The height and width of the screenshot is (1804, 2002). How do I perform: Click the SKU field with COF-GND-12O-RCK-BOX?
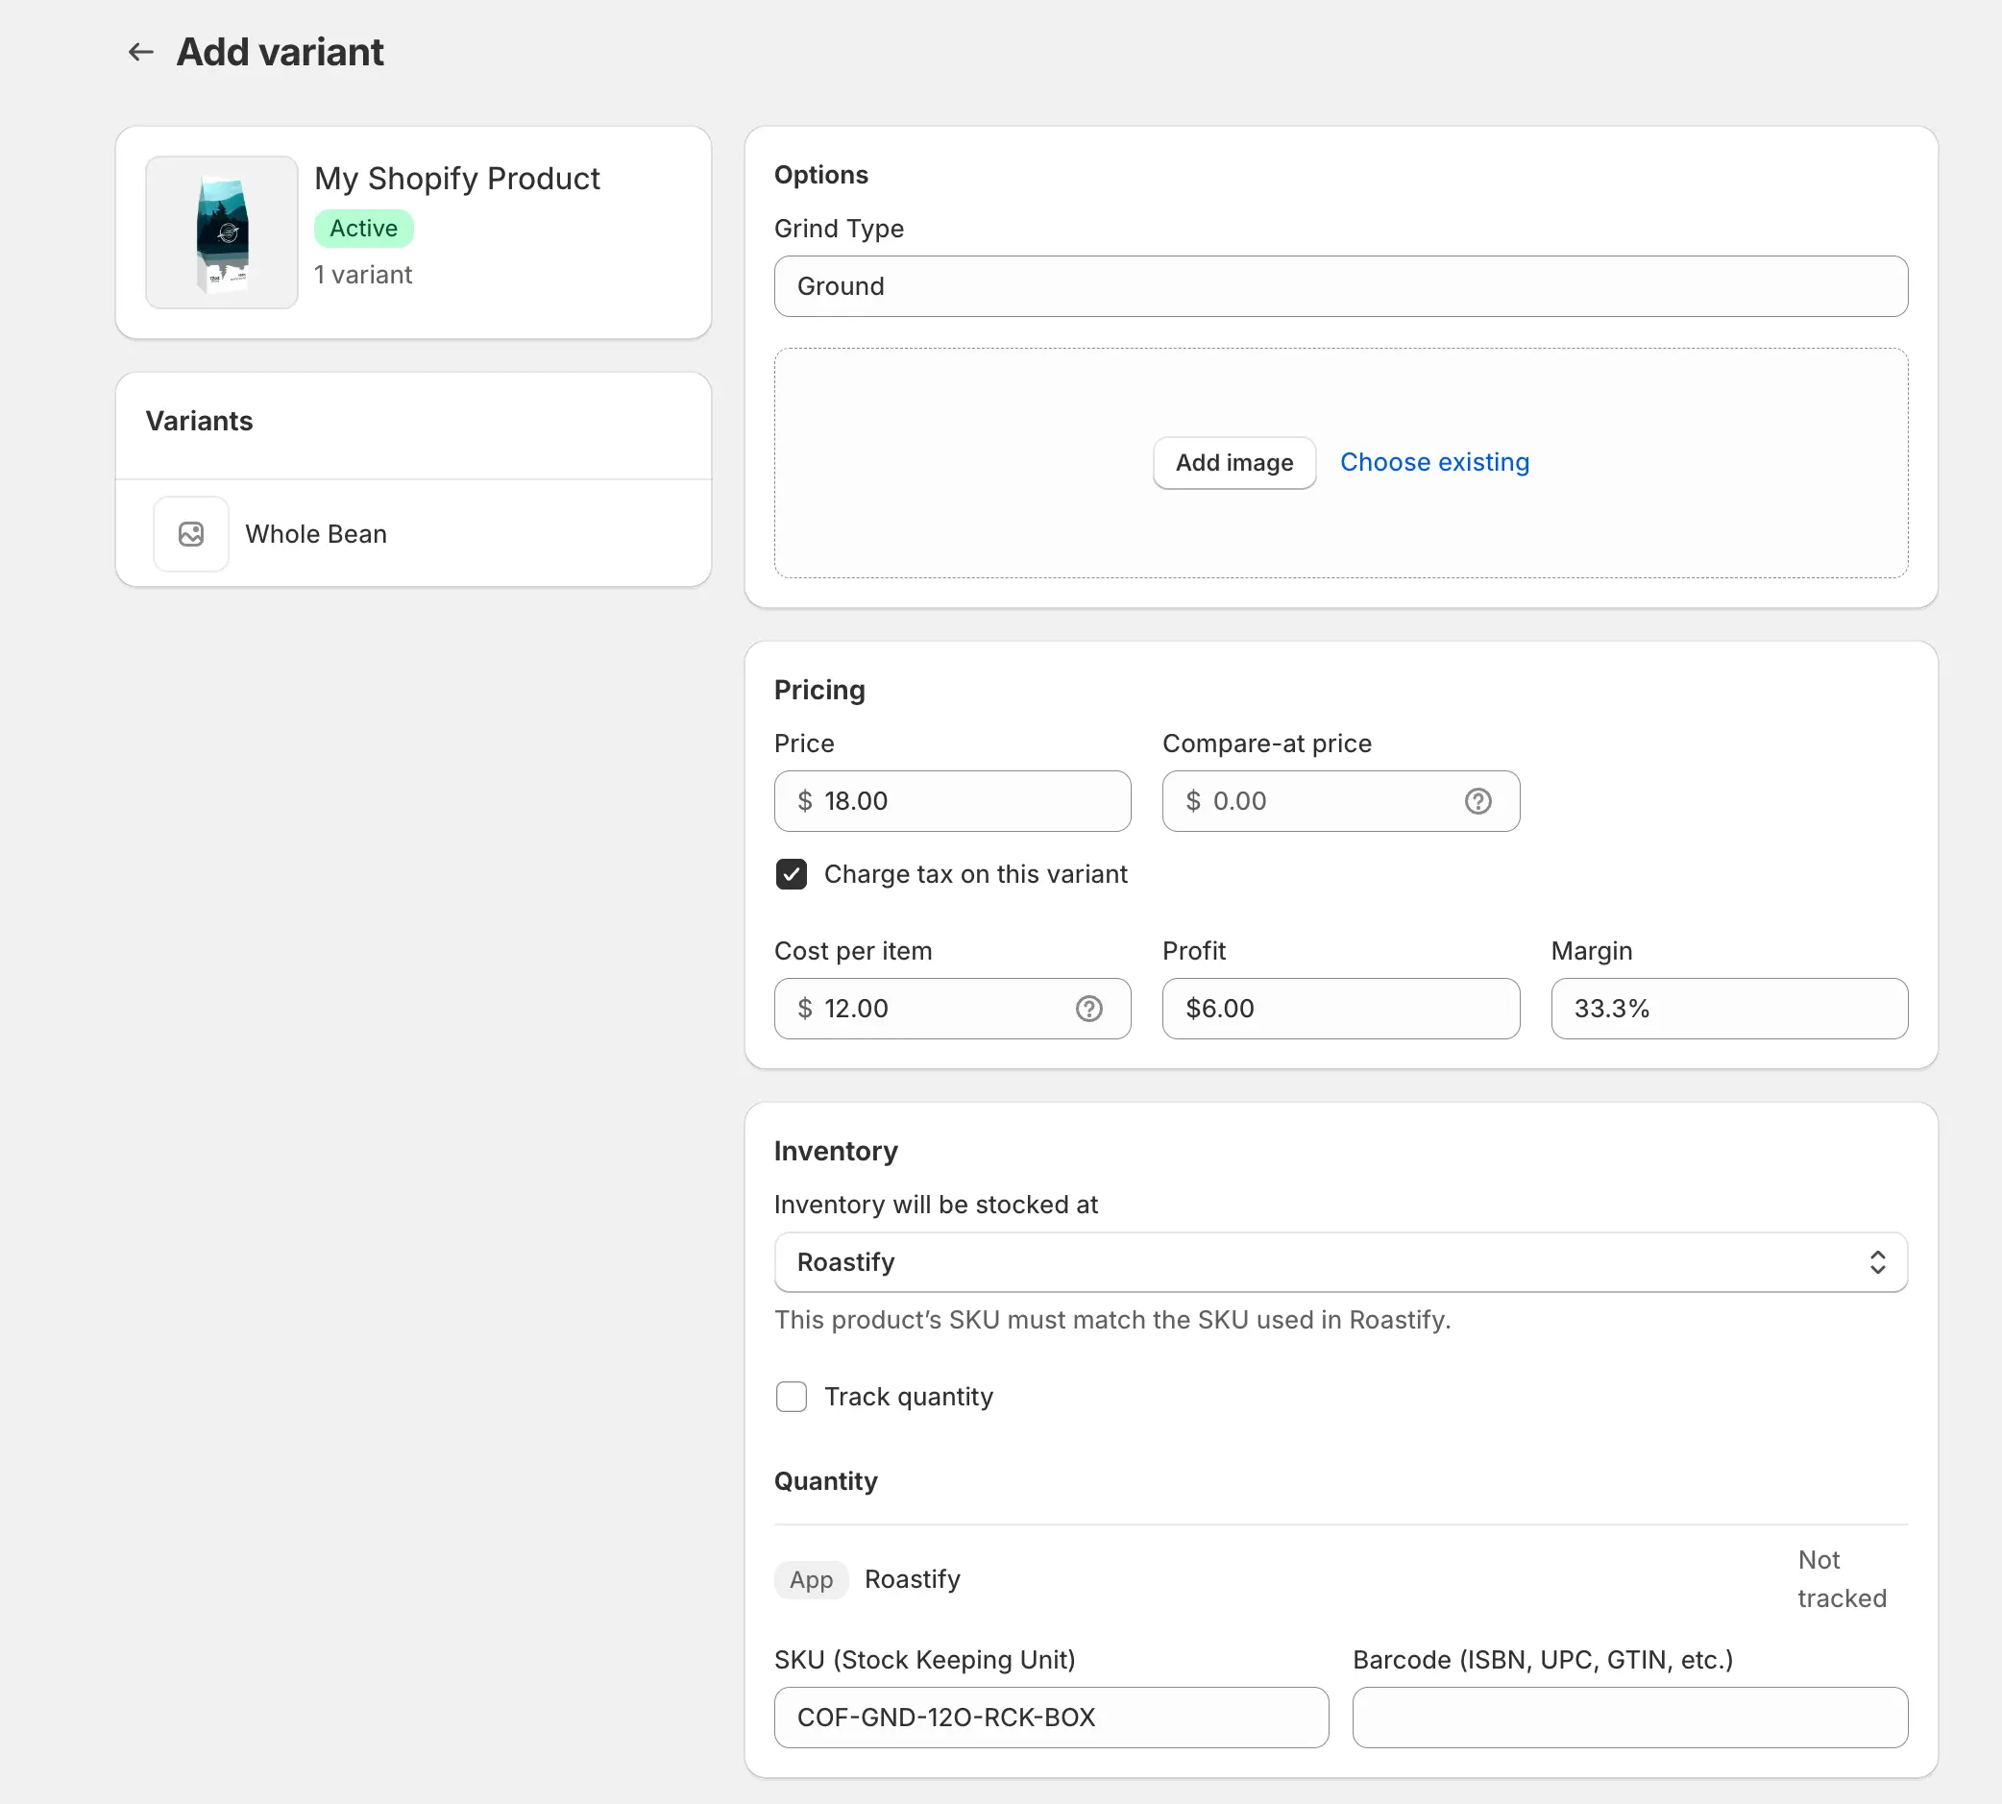(1051, 1718)
